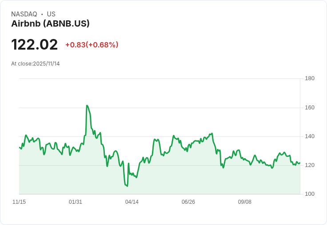Screen dimensions: 327x225
Task: Click the At close:2025/11/14 text
Action: pos(36,64)
